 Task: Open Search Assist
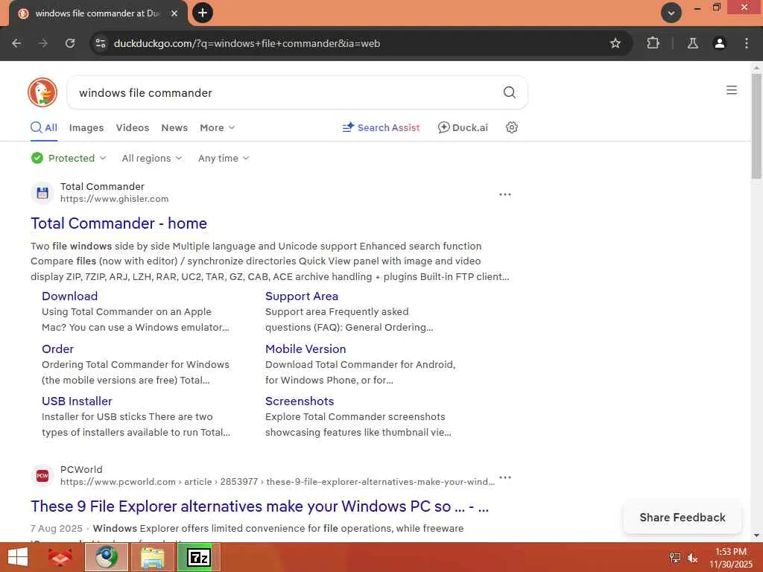pyautogui.click(x=381, y=127)
